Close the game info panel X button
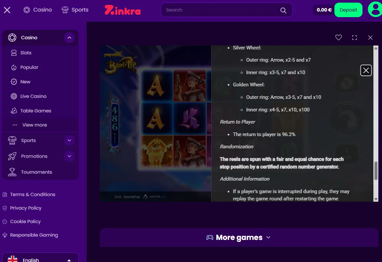This screenshot has width=382, height=262. click(366, 71)
